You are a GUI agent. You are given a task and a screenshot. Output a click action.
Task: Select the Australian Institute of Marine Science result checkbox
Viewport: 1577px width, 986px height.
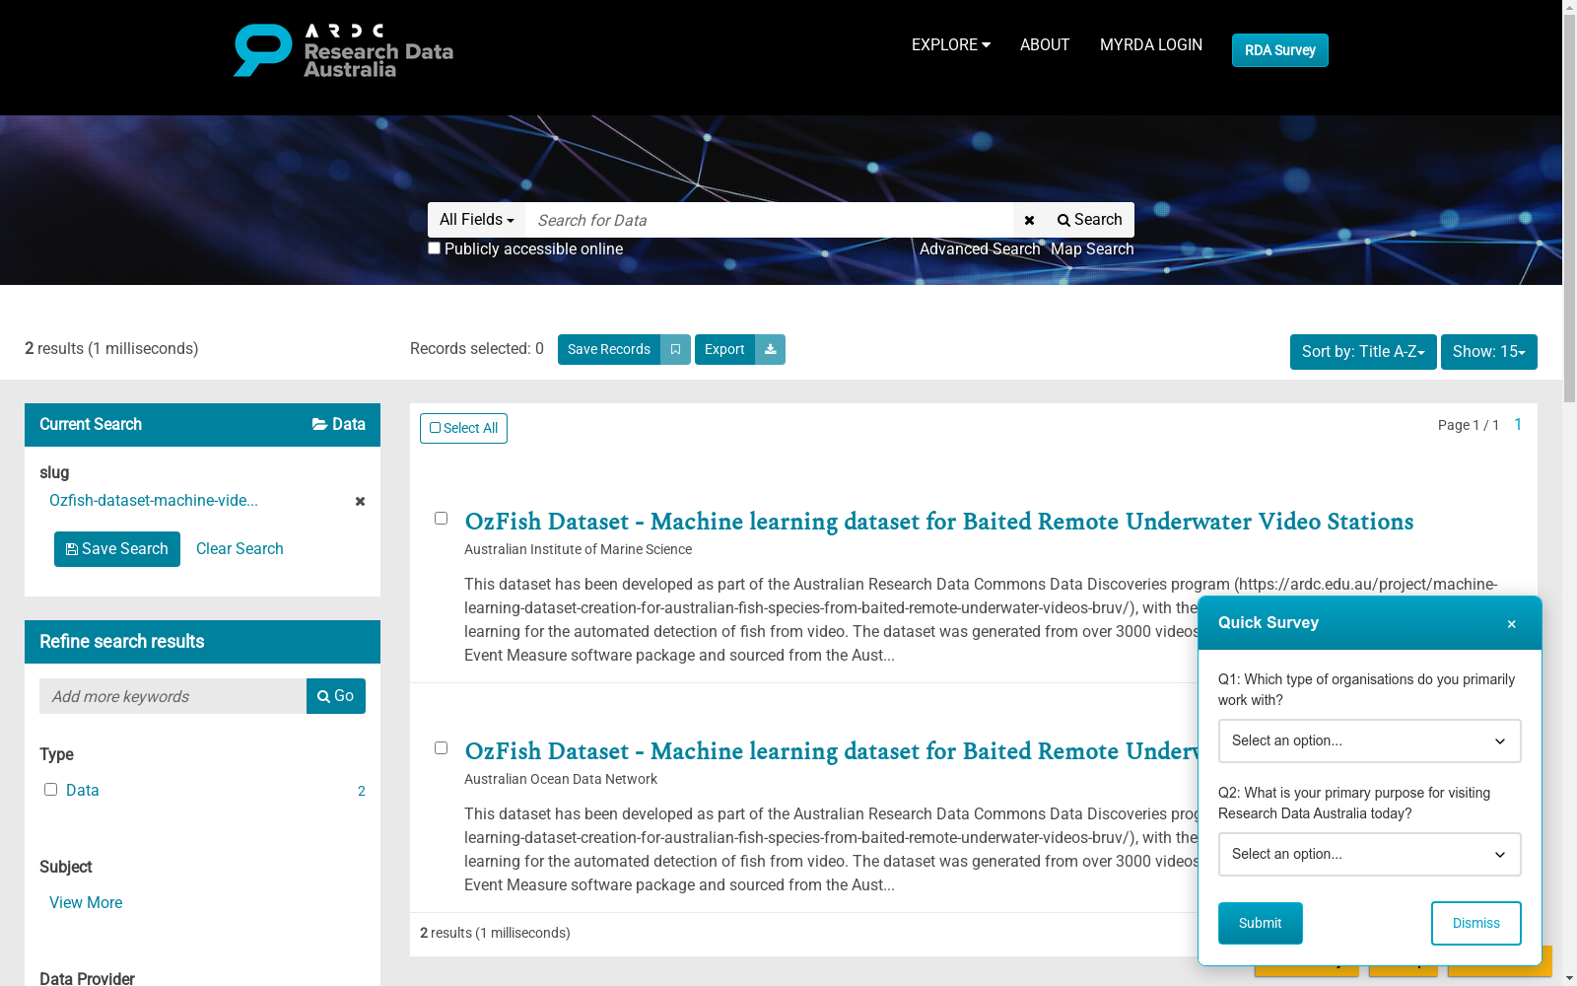(x=441, y=519)
